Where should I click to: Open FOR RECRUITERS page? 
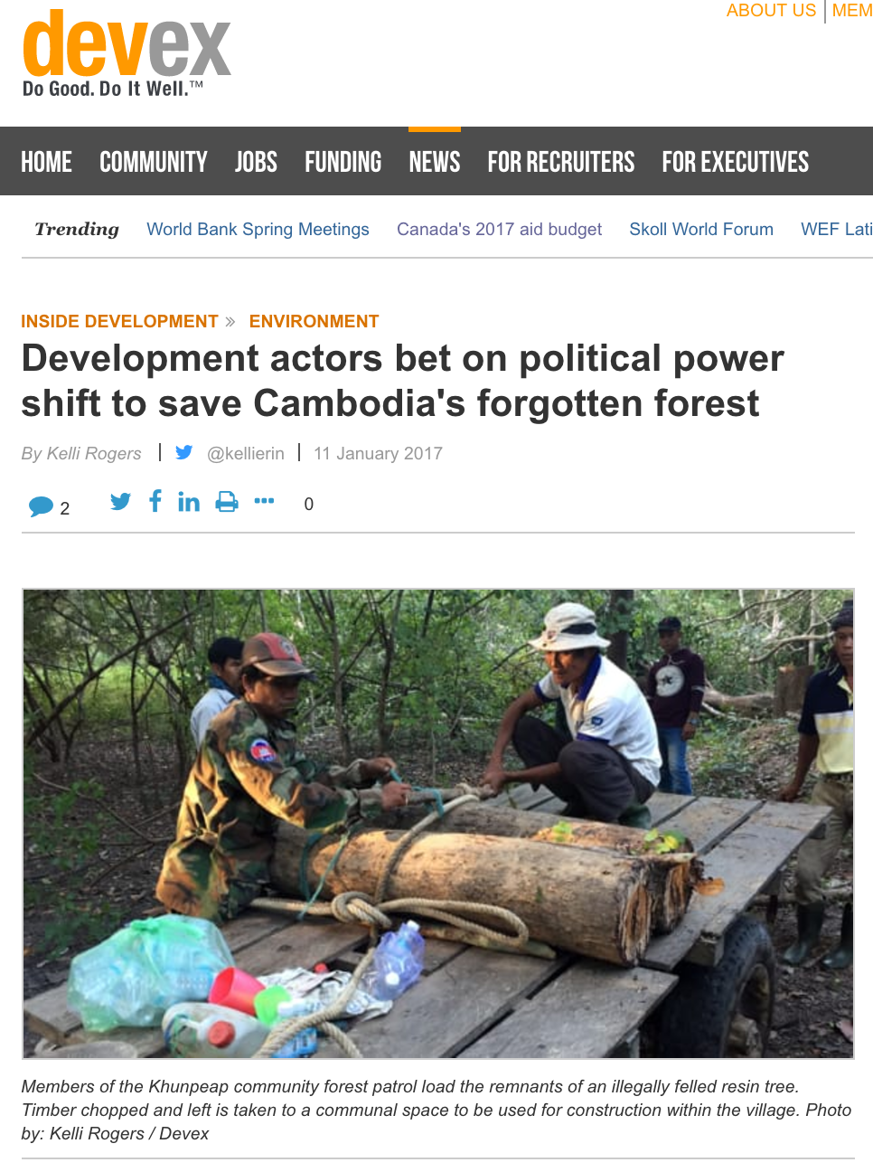(561, 162)
